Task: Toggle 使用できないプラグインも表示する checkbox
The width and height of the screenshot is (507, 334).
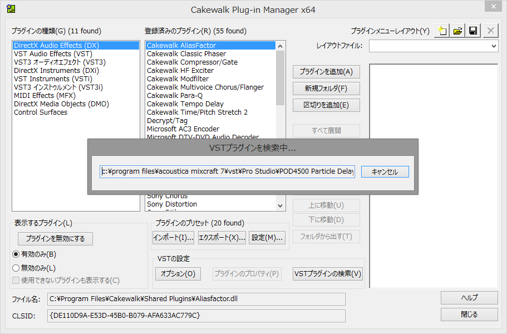Action: 16,281
